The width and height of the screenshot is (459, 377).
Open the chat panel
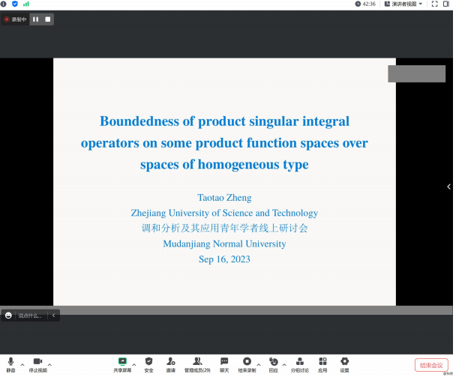point(224,362)
